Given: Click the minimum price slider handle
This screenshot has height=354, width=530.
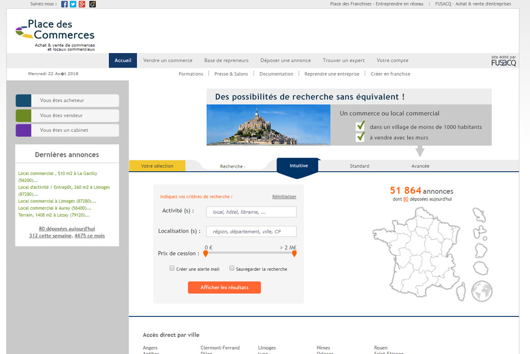Looking at the screenshot, I should [x=205, y=254].
